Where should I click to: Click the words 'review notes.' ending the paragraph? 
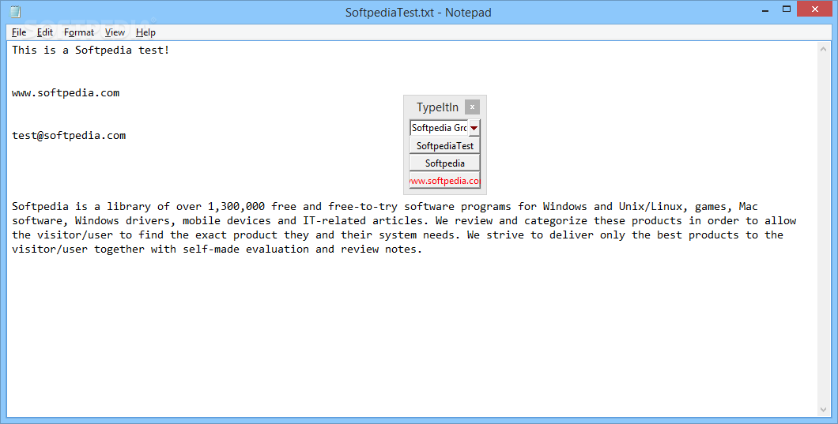click(382, 250)
